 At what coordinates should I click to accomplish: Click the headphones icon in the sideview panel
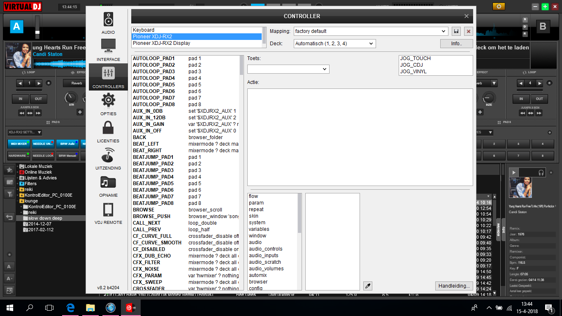click(x=541, y=172)
